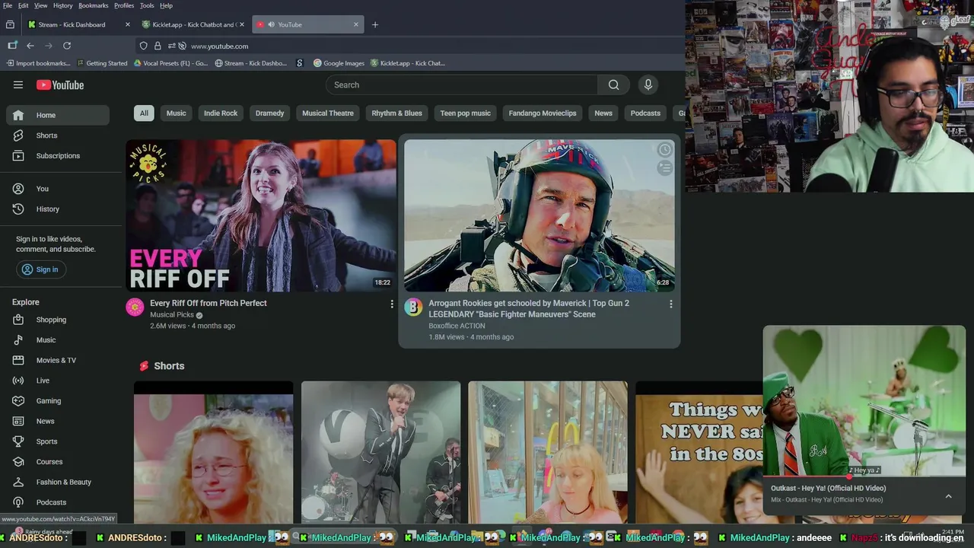
Task: Open a new browser tab with plus
Action: [x=375, y=24]
